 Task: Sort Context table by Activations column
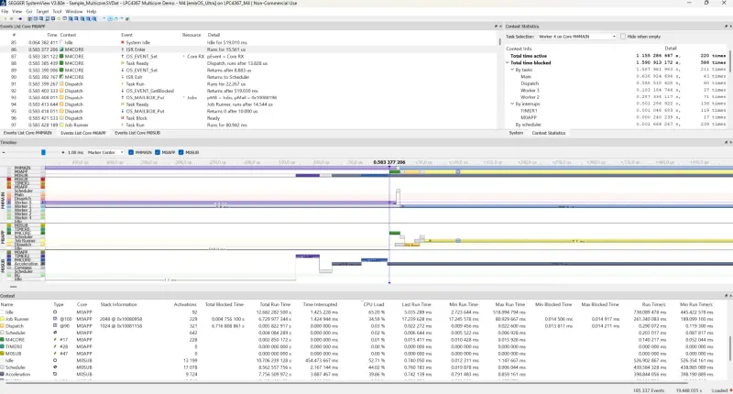pos(186,305)
